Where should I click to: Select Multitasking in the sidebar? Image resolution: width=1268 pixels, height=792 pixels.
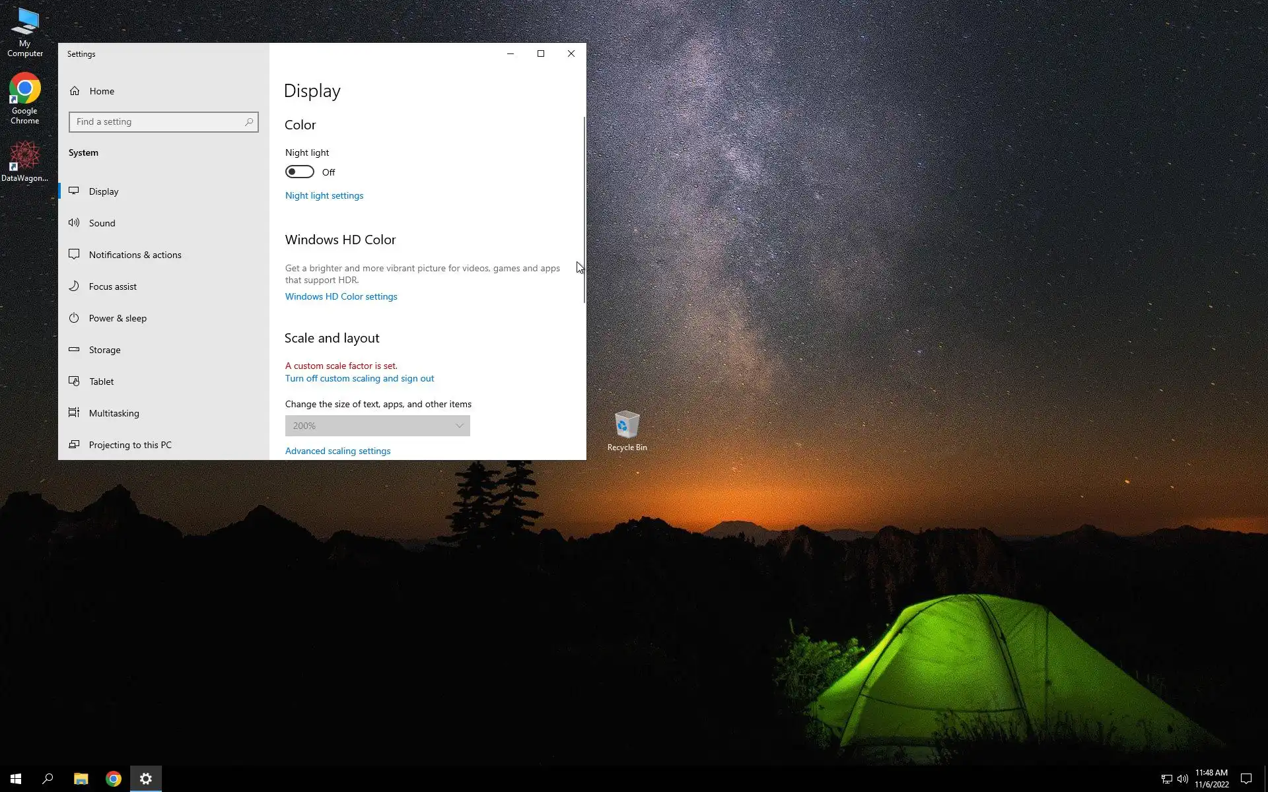(x=114, y=413)
